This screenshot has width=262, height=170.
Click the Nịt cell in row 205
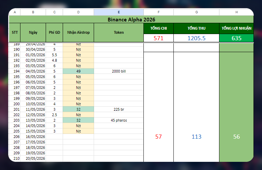pyautogui.click(x=78, y=131)
